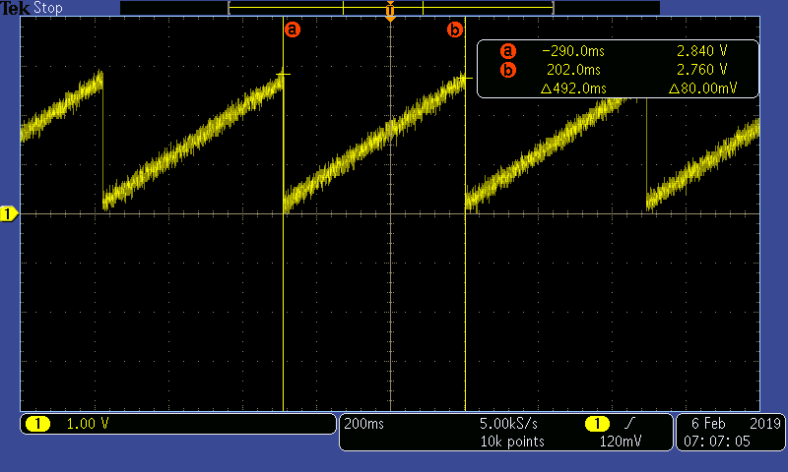The width and height of the screenshot is (788, 472).
Task: Click the 200ms horizontal timebase readout
Action: point(363,424)
